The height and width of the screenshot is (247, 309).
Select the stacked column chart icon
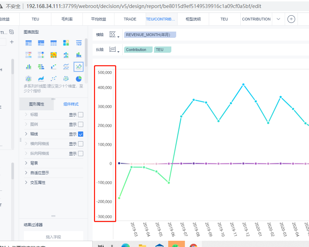coord(79,55)
